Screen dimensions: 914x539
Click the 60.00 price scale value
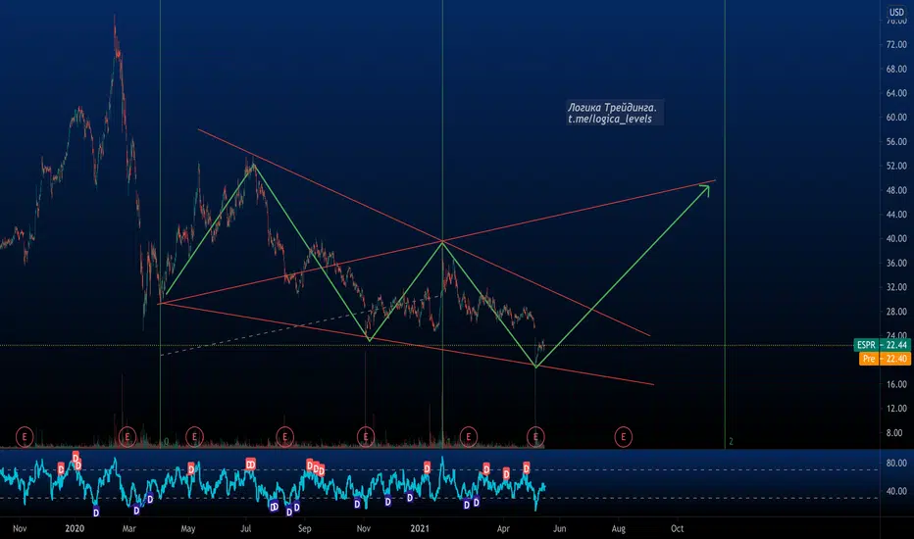896,118
